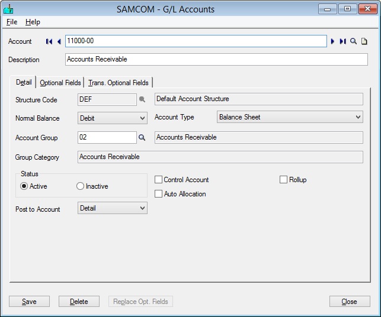Create new account with page icon
The width and height of the screenshot is (381, 317).
tap(364, 41)
